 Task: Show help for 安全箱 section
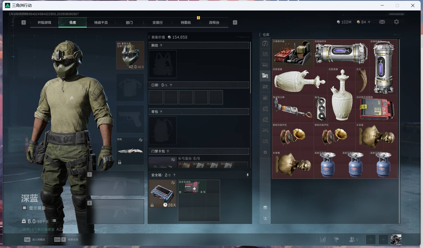point(174,175)
